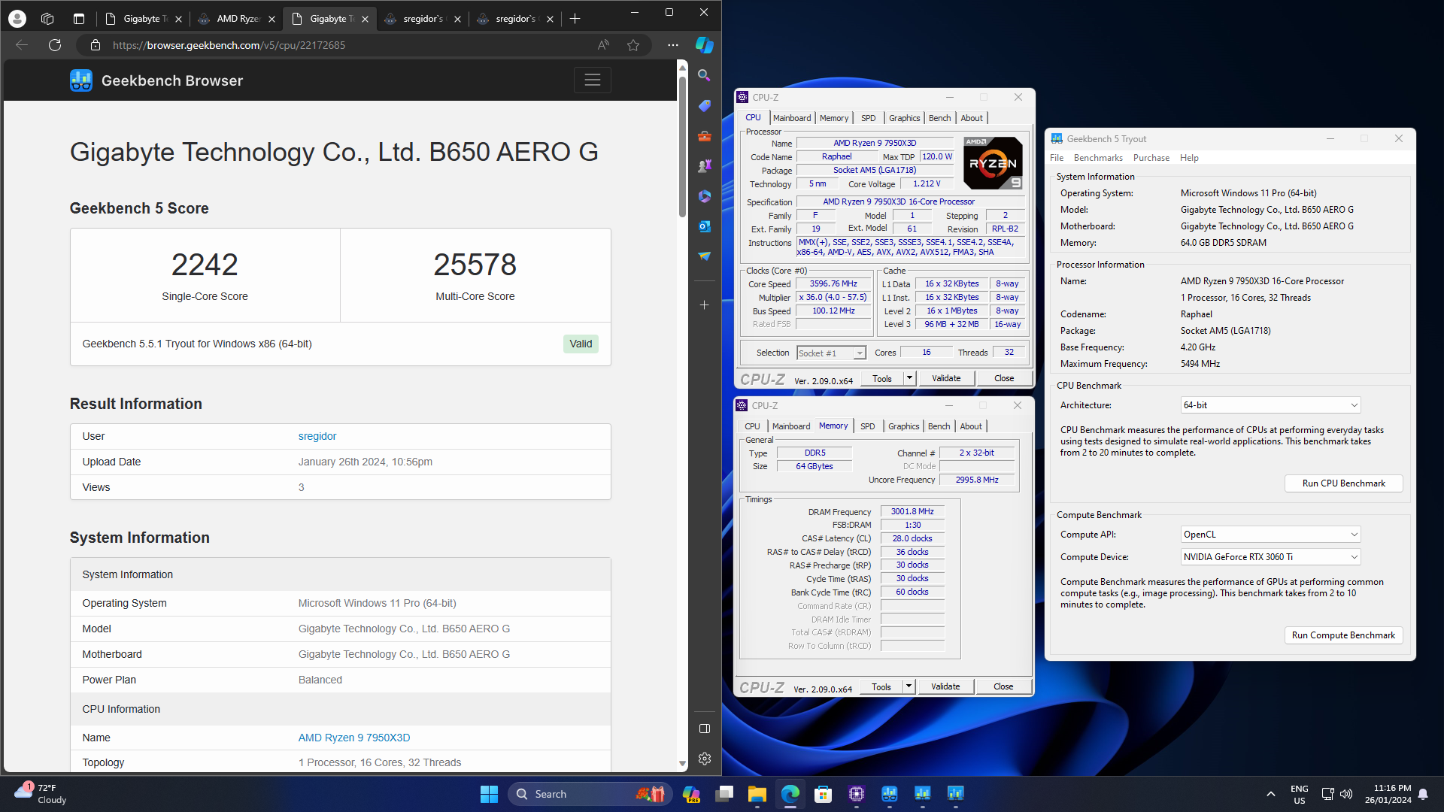The image size is (1444, 812).
Task: Open the Benchmarks menu in Geekbench 5
Action: coord(1098,158)
